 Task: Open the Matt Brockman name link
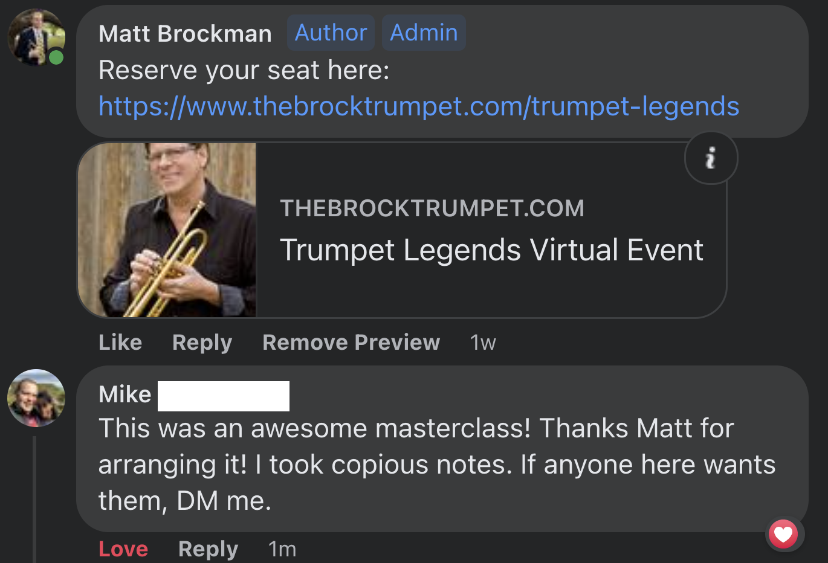click(185, 34)
